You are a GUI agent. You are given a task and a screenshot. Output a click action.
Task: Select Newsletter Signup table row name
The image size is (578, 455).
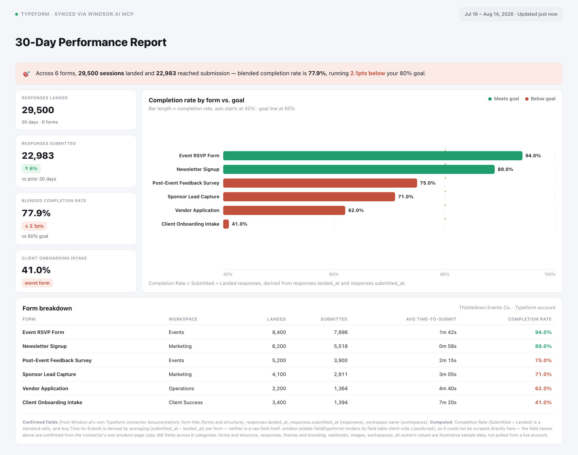(45, 346)
